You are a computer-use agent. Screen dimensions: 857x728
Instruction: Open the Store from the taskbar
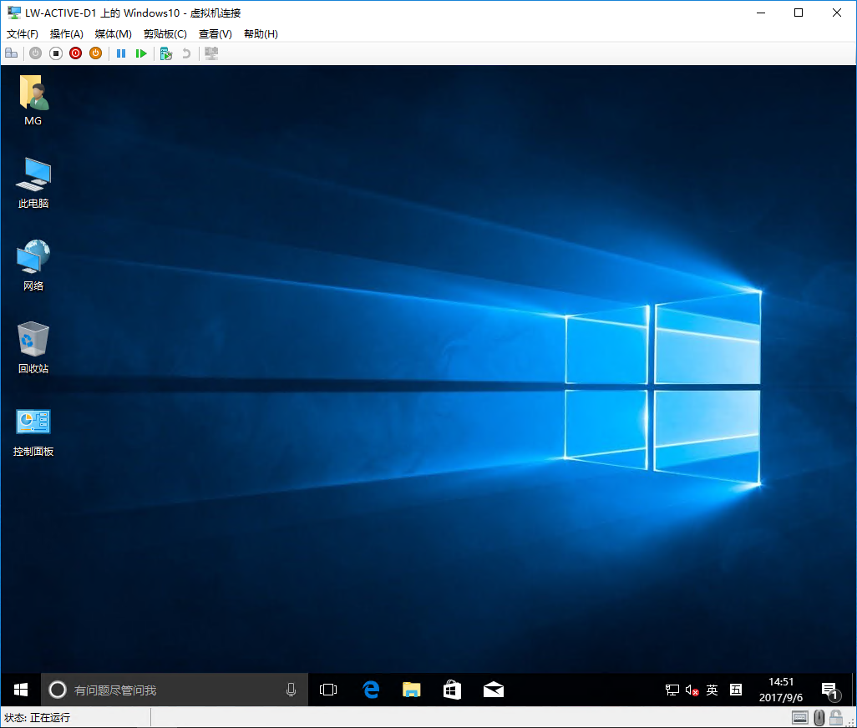[x=452, y=690]
